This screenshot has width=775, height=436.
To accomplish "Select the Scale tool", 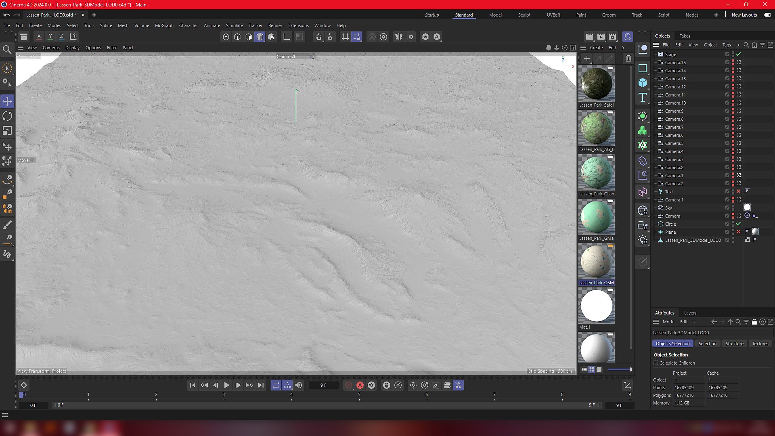I will click(7, 131).
